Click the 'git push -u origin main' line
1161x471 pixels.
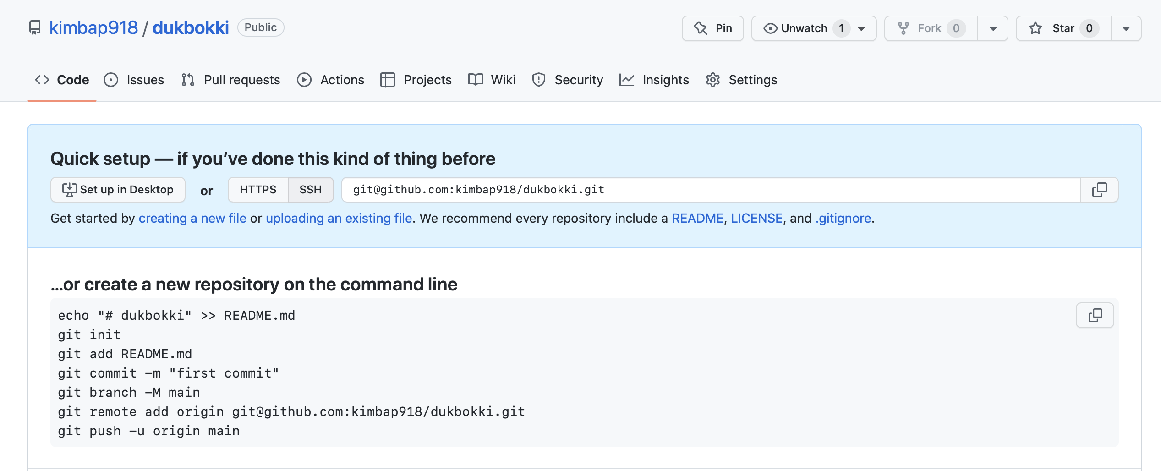pos(149,431)
